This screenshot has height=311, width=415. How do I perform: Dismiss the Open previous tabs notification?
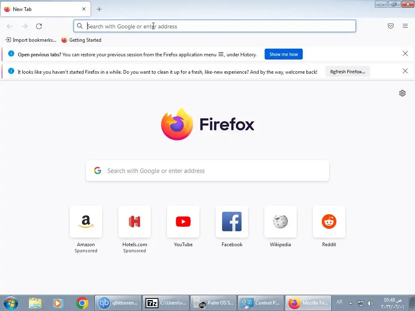click(x=405, y=54)
